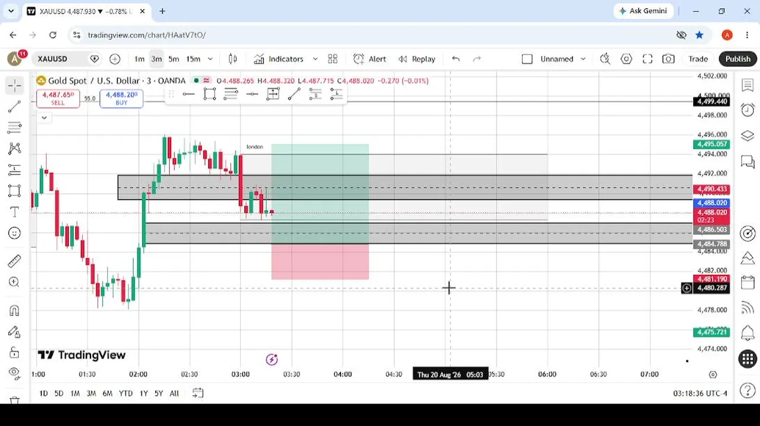This screenshot has height=426, width=760.
Task: Collapse the indicator legend chevron
Action: (x=44, y=118)
